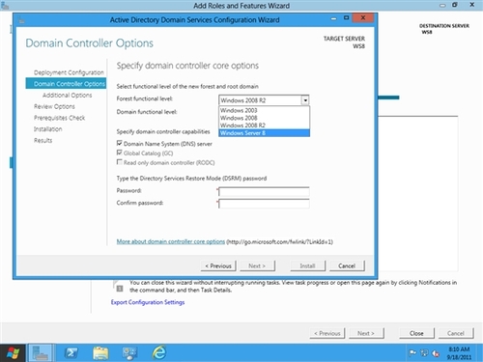Image resolution: width=483 pixels, height=362 pixels.
Task: Open Server Manager from the taskbar
Action: [x=41, y=353]
